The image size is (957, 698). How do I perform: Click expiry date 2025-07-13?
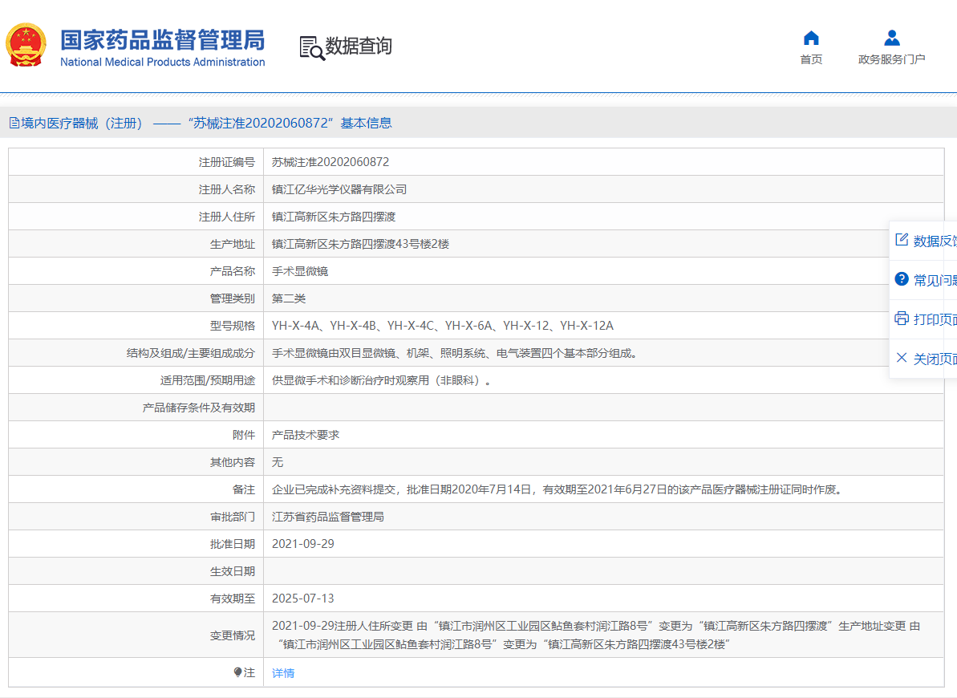302,599
